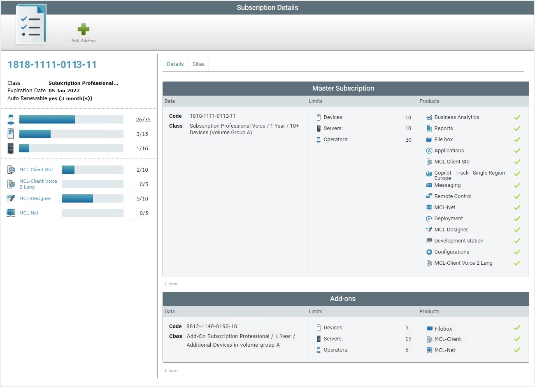The height and width of the screenshot is (387, 535).
Task: Click the File box folder icon
Action: click(x=429, y=140)
